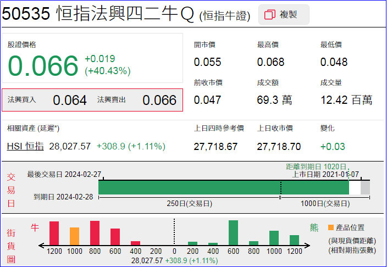Select the 股證價格 heading

coord(22,44)
